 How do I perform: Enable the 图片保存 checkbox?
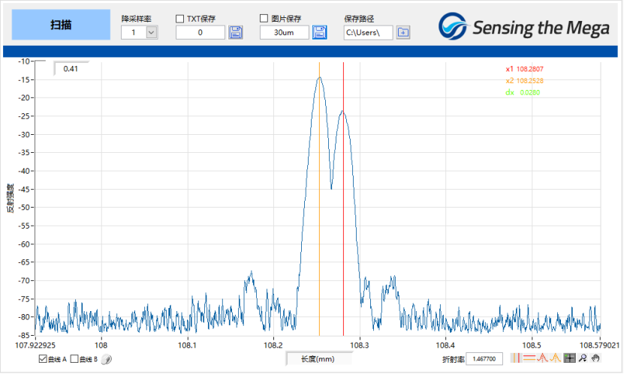(x=264, y=19)
